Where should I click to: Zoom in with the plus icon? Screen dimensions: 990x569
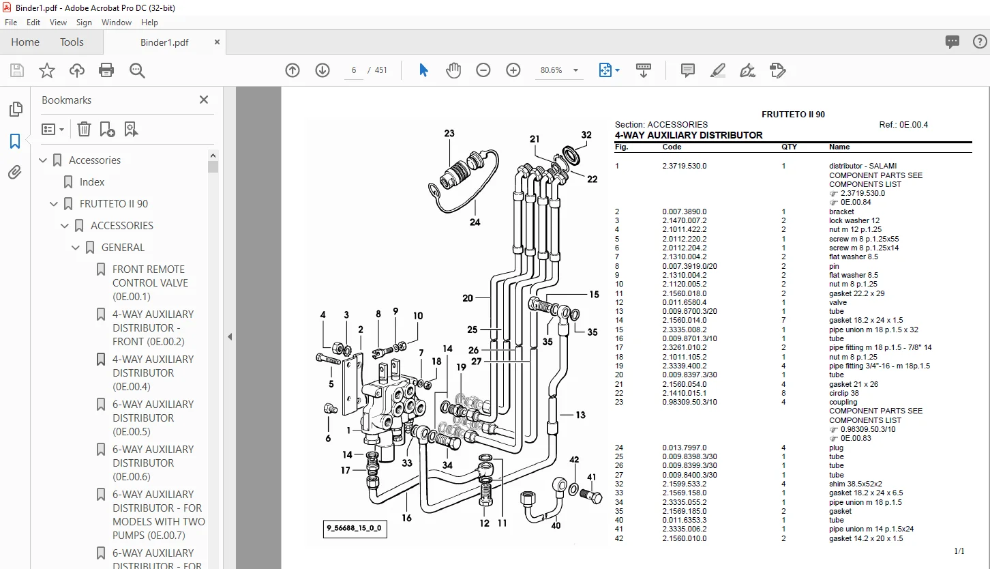click(513, 70)
